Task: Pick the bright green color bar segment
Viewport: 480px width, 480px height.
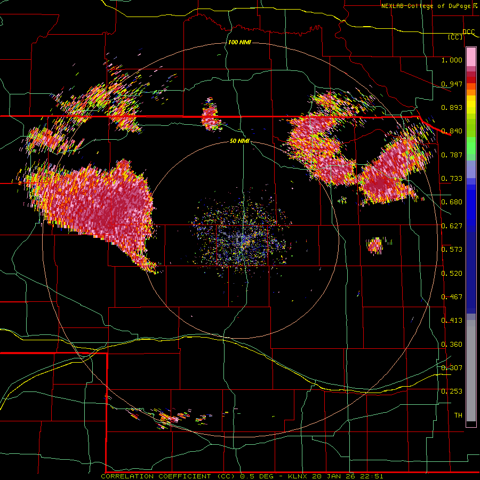Action: [x=471, y=146]
